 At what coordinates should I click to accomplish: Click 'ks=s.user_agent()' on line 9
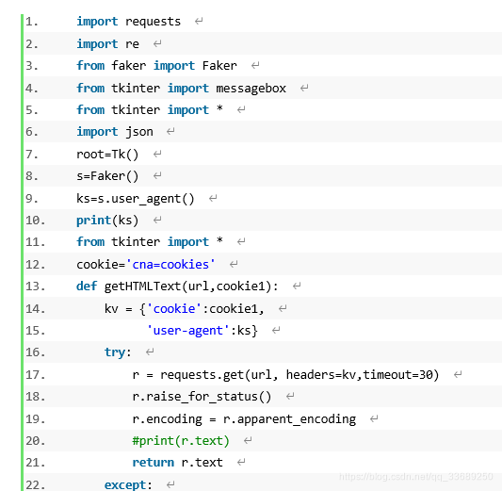(135, 199)
